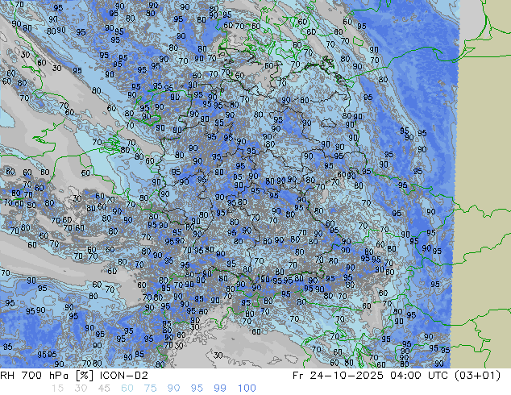Click the forecast offset "(03+01)"
511x395 pixels.
[x=477, y=376]
